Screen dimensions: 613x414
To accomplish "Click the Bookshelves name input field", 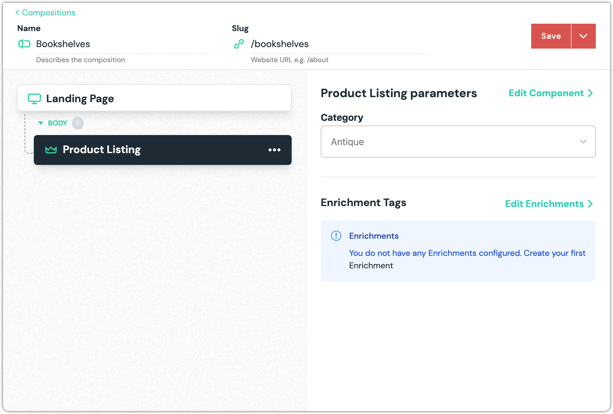I will (124, 44).
